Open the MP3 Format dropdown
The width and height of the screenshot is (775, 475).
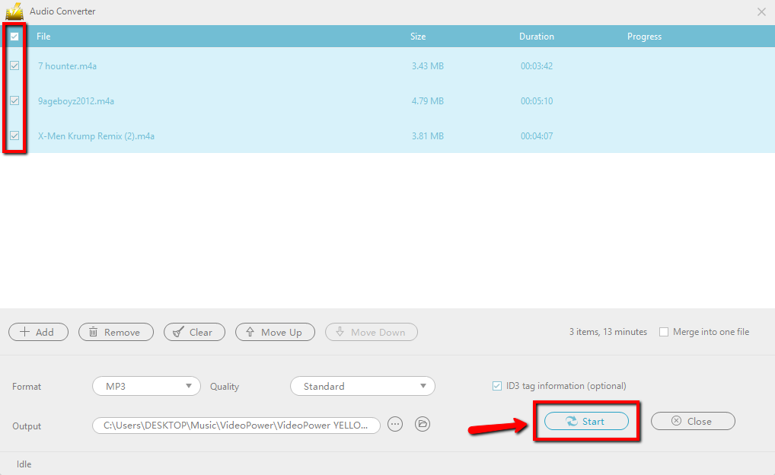(x=146, y=386)
